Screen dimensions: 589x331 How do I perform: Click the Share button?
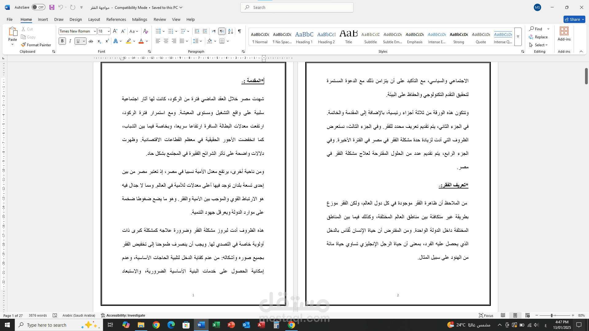[x=574, y=19]
